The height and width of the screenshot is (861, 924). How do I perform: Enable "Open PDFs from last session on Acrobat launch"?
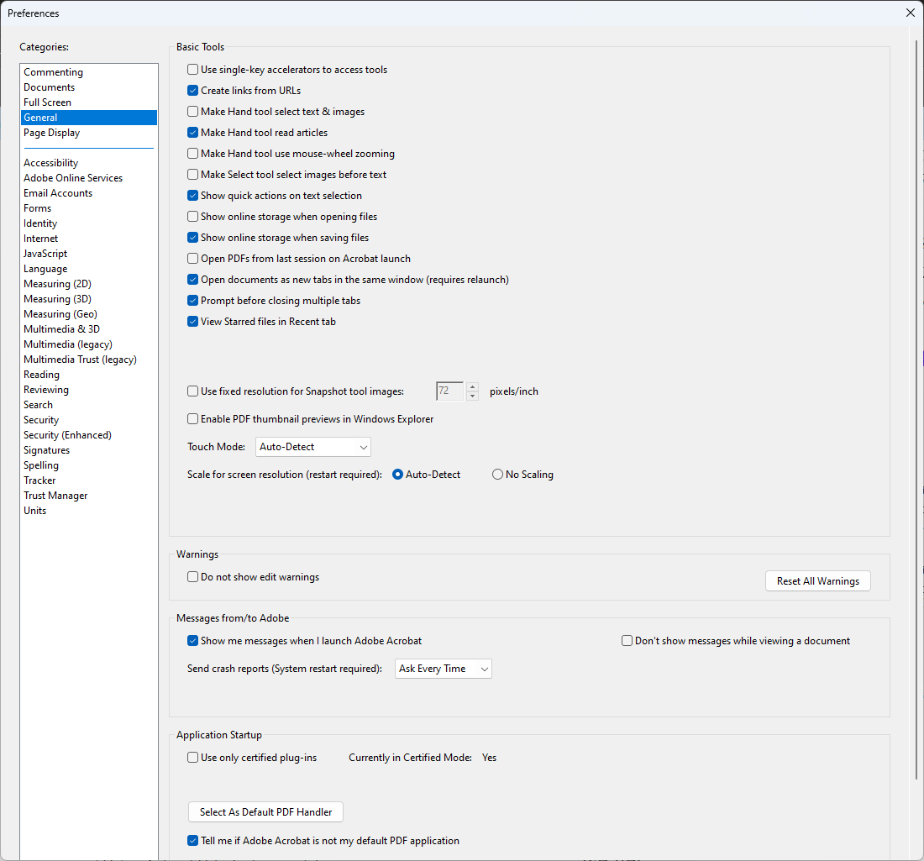[x=192, y=258]
